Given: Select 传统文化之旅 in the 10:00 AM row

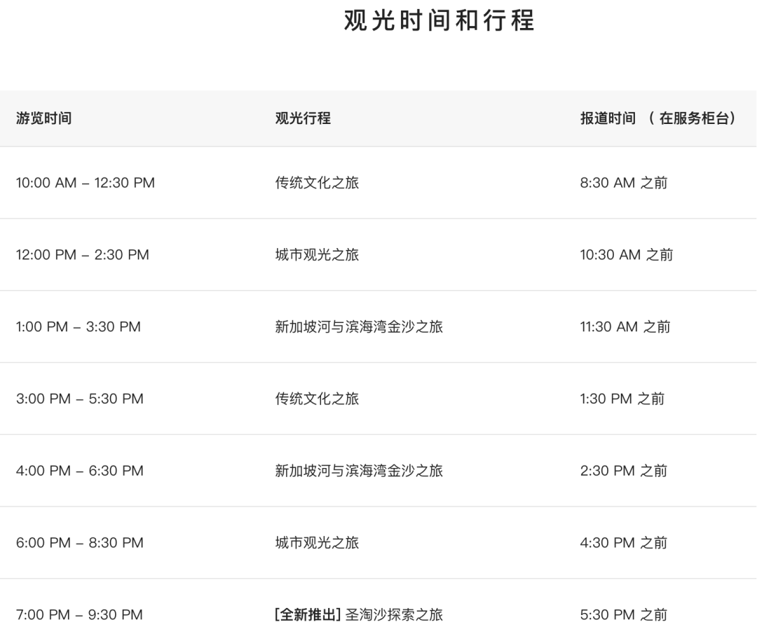Looking at the screenshot, I should pos(318,183).
